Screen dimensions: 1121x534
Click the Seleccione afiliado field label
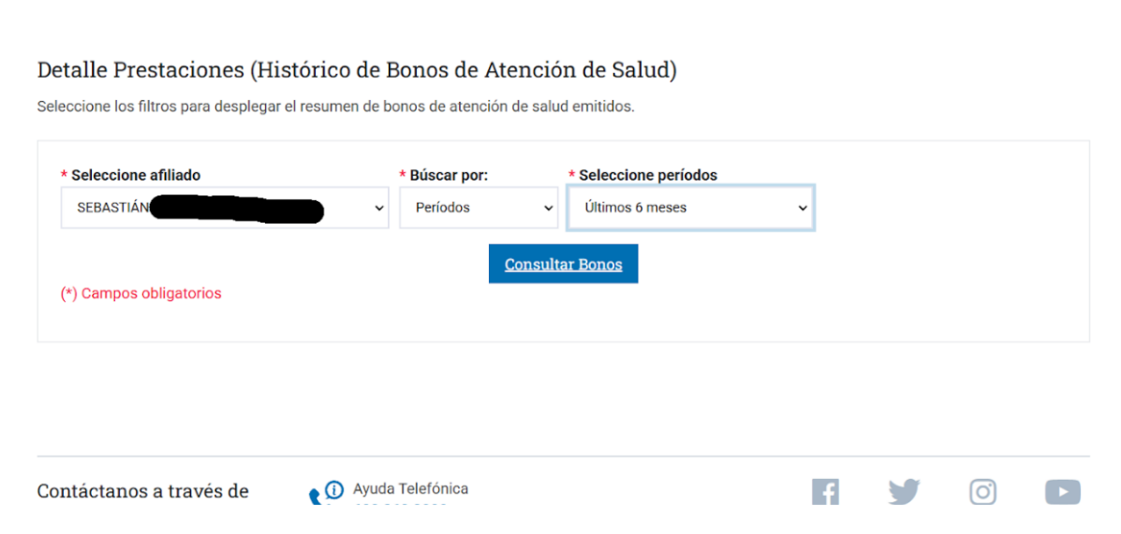(136, 175)
